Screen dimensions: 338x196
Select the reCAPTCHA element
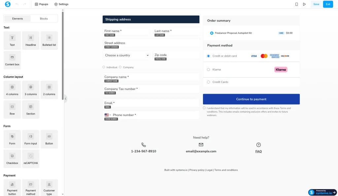(31, 159)
